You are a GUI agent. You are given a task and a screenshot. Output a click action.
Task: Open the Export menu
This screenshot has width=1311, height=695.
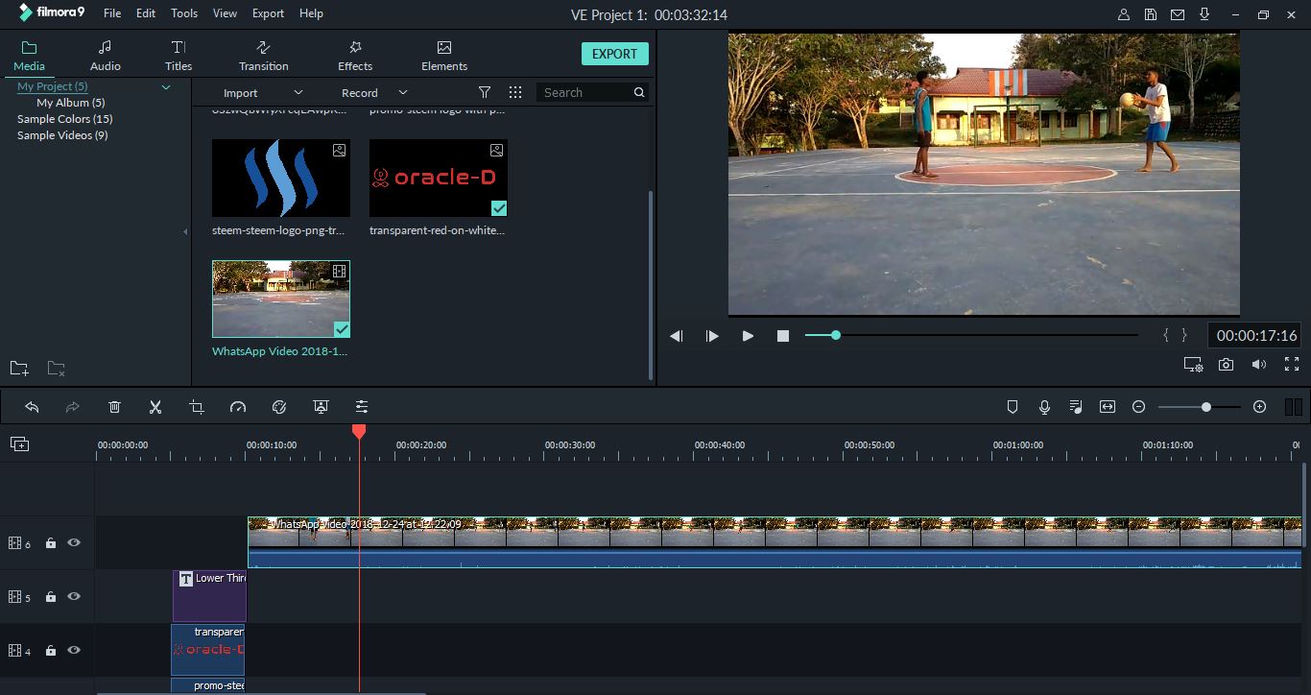[268, 13]
